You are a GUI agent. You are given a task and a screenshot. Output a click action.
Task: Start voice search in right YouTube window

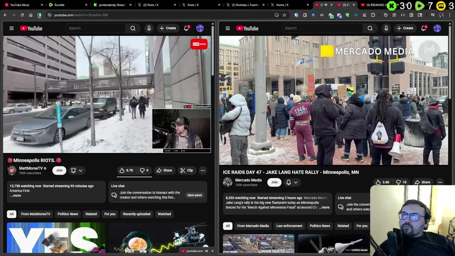[x=386, y=28]
